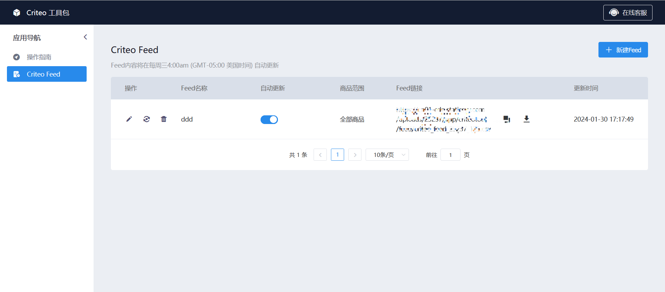Refresh the ddd feed with sync icon
The image size is (665, 292).
coord(147,119)
